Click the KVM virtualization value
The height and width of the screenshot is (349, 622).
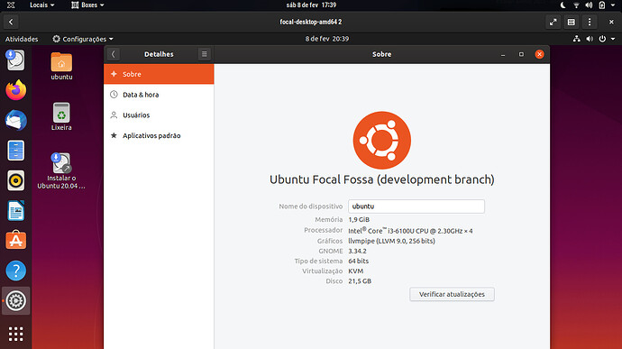(356, 271)
